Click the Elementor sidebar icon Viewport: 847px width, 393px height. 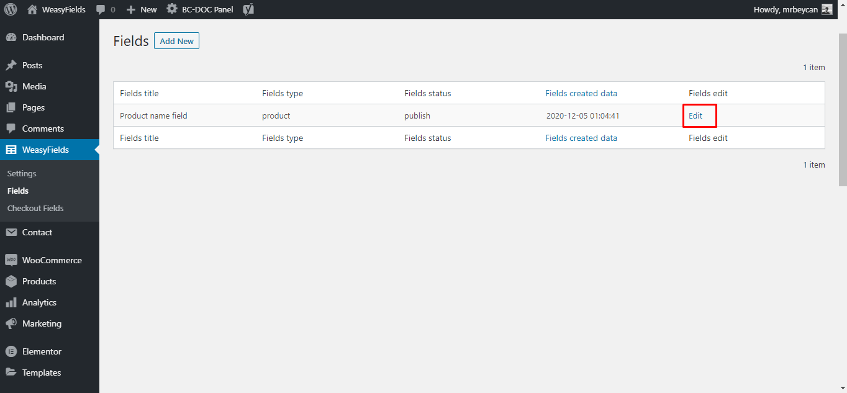(11, 351)
